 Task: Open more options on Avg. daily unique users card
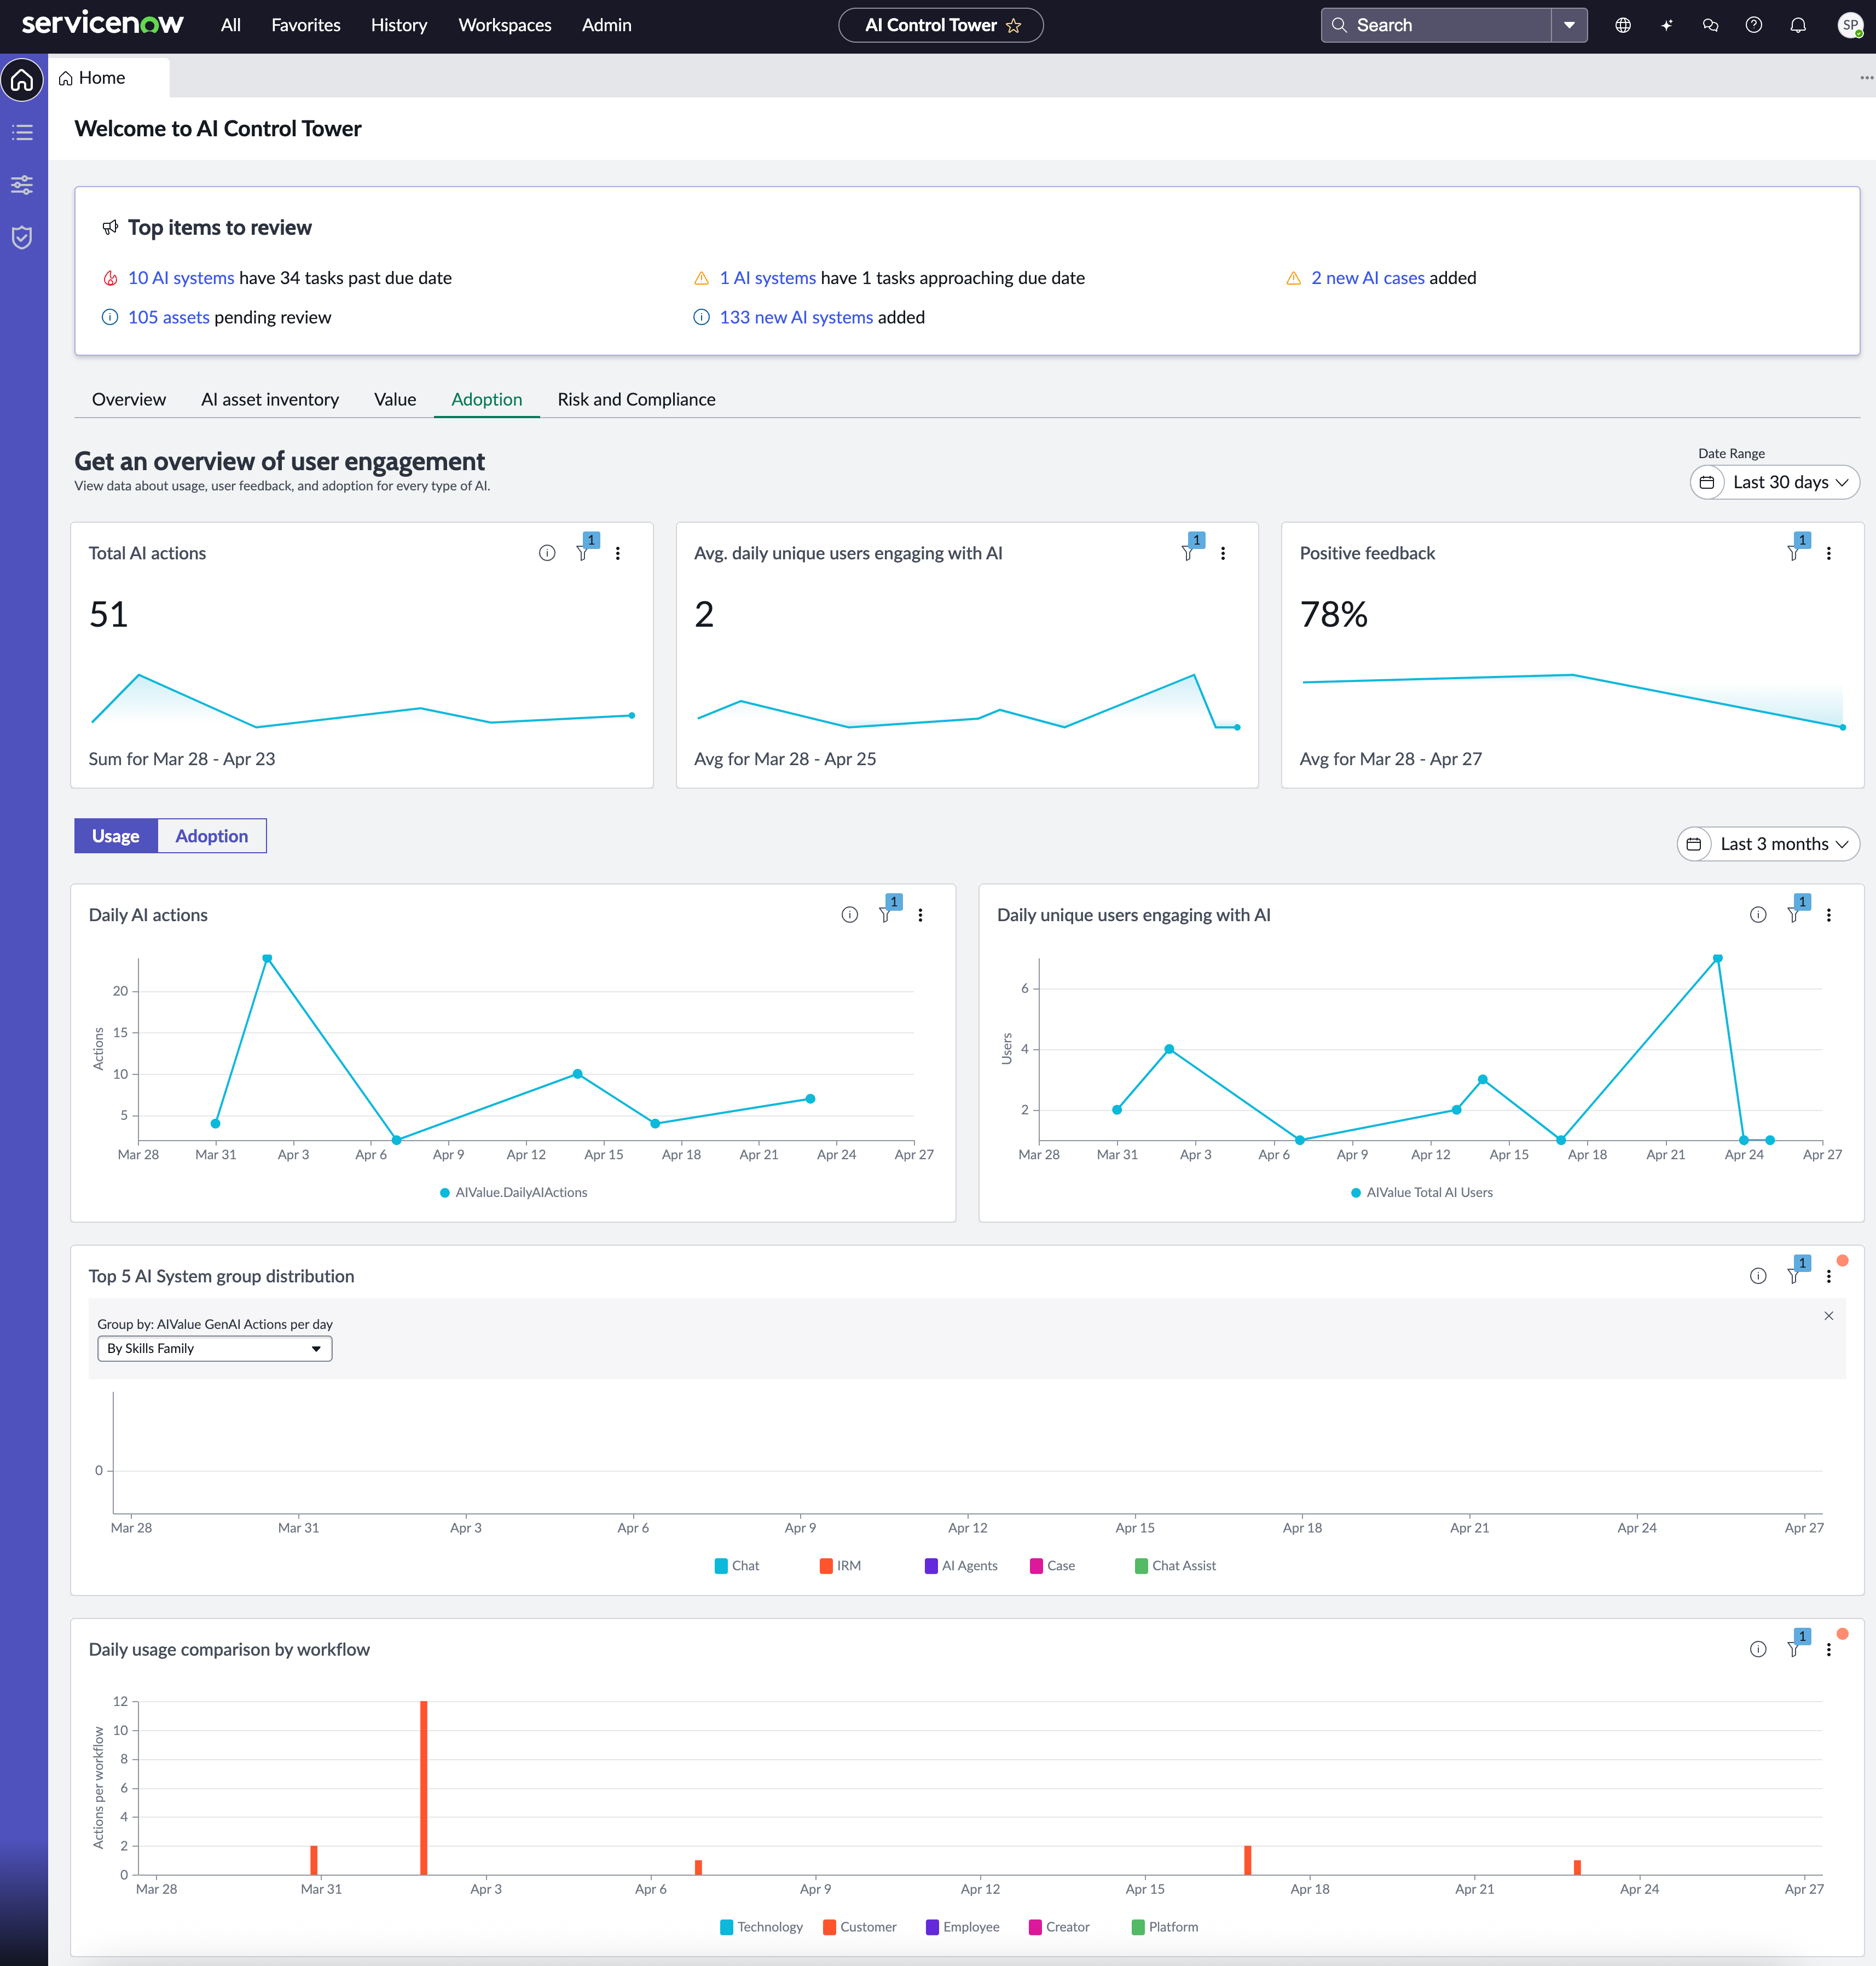click(1223, 553)
